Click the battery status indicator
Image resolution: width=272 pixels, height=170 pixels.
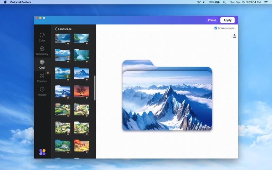[x=214, y=2]
